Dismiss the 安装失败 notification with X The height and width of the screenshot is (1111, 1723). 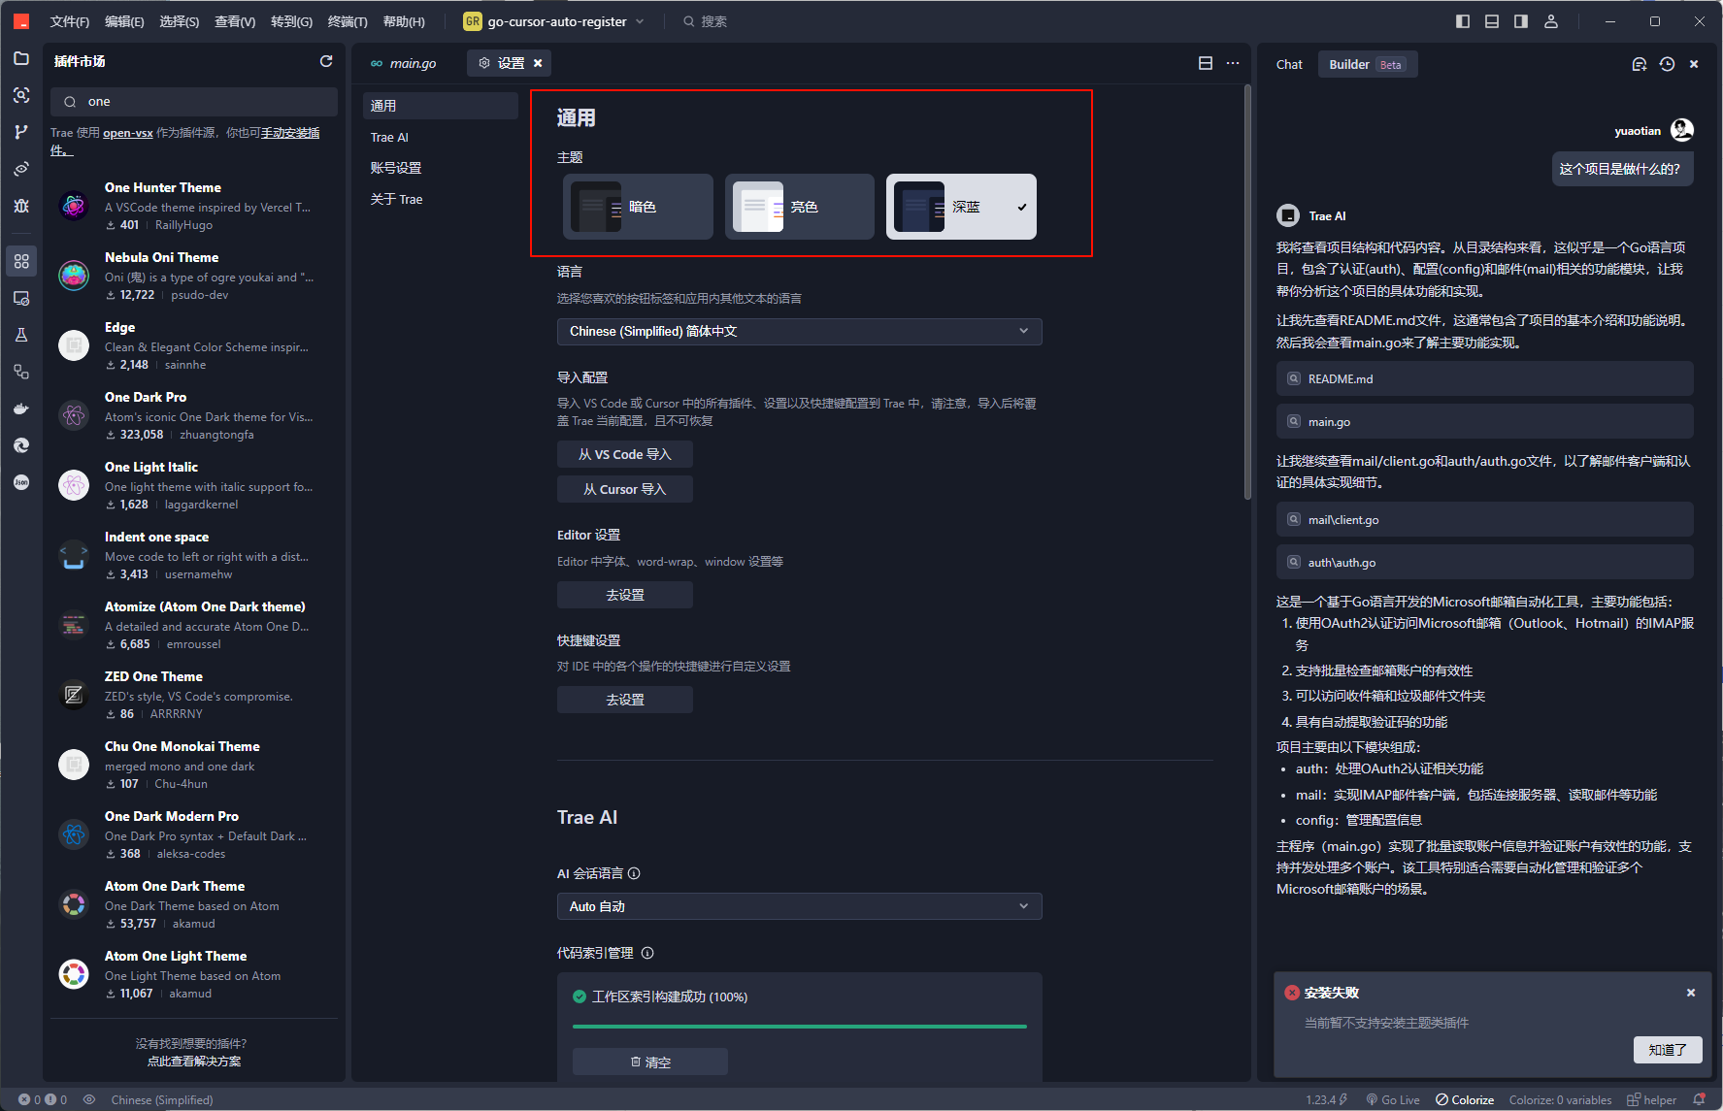[x=1691, y=993]
